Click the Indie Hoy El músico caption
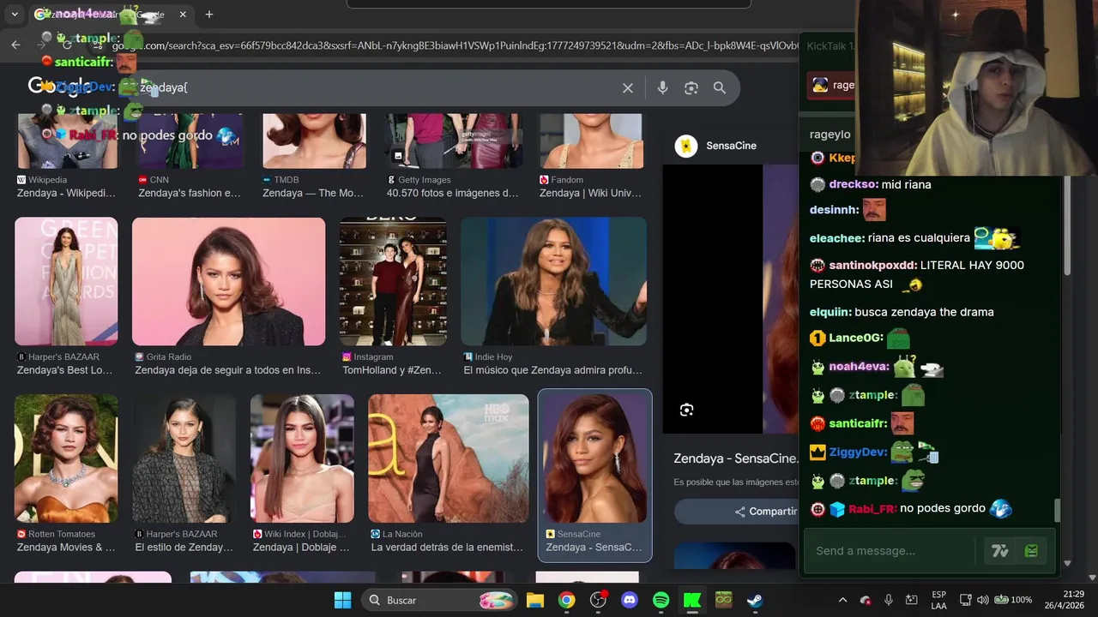The width and height of the screenshot is (1098, 617). (552, 370)
